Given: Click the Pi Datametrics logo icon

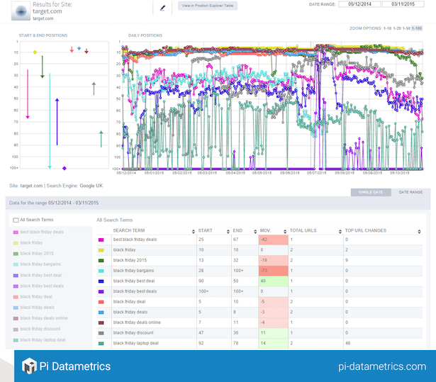Looking at the screenshot, I should pyautogui.click(x=29, y=366).
